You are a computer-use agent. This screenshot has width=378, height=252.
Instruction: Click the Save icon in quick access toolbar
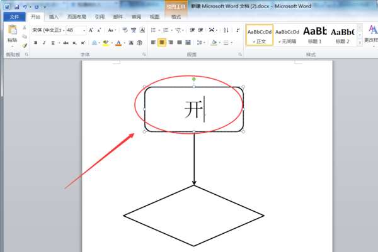[x=16, y=7]
